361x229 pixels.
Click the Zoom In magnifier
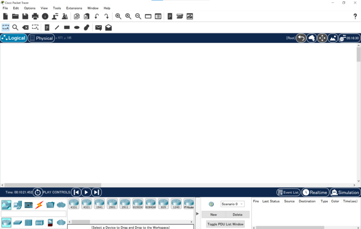(x=118, y=16)
